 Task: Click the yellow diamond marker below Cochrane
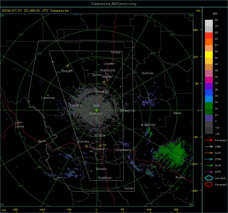87,146
